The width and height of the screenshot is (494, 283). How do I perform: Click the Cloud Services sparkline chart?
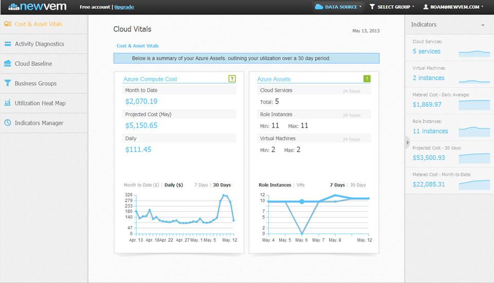click(x=474, y=53)
